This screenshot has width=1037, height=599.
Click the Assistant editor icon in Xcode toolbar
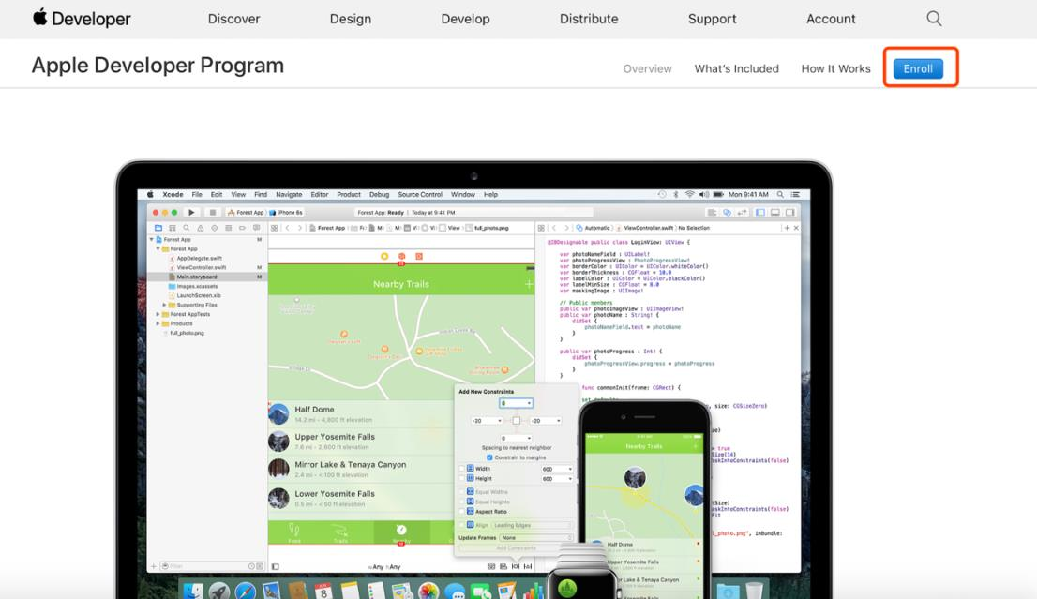pyautogui.click(x=727, y=213)
